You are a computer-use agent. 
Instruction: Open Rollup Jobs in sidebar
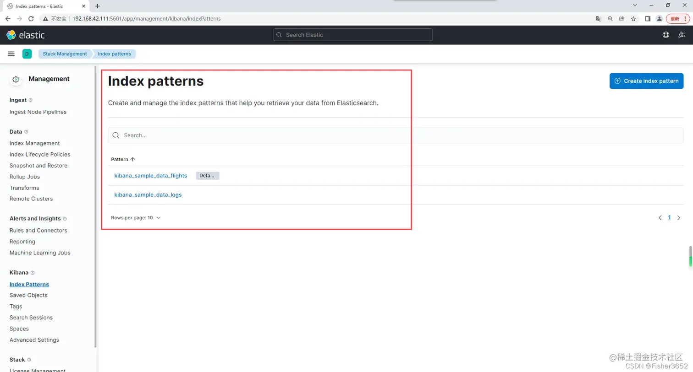click(25, 177)
